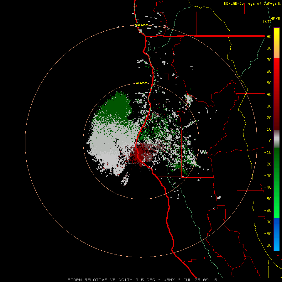The width and height of the screenshot is (282, 282).
Task: Click the -90 value on the velocity scale
Action: coord(268,245)
